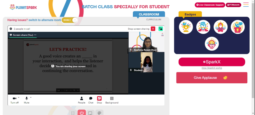The image size is (255, 115).
Task: Click the 'Screen share (You)' tab label
Action: [x=23, y=35]
